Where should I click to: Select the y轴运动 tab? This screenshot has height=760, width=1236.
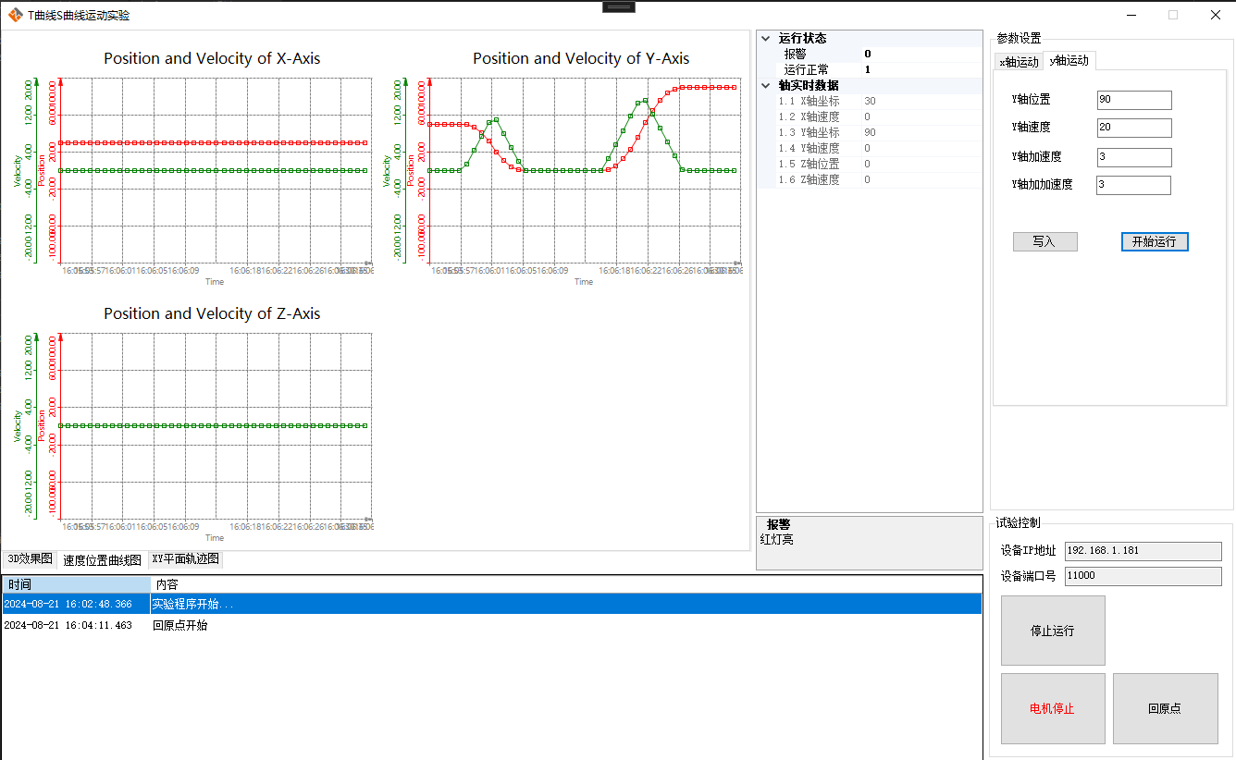(x=1069, y=61)
